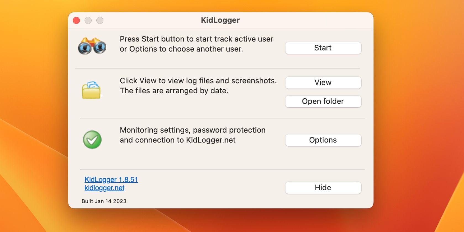Viewport: 464px width, 232px height.
Task: Click the zoom window button
Action: (100, 20)
